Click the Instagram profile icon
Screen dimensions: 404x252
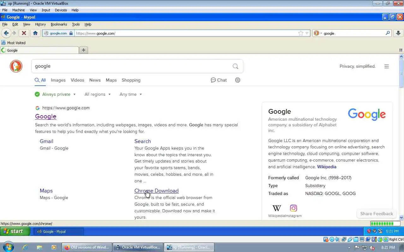[294, 208]
